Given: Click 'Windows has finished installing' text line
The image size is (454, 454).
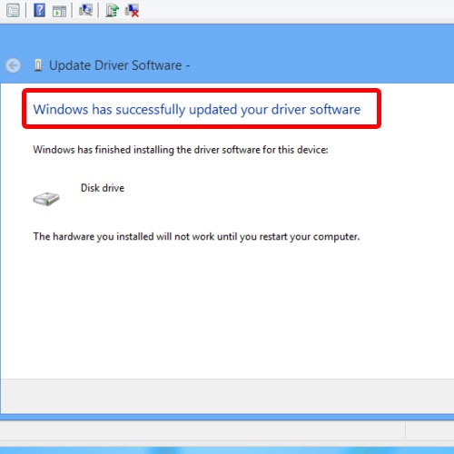Looking at the screenshot, I should pyautogui.click(x=181, y=150).
